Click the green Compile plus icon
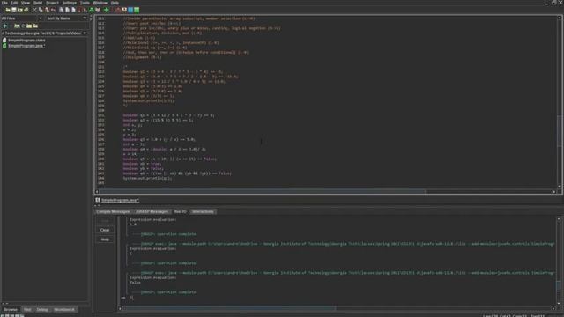The image size is (564, 317). pos(107,10)
